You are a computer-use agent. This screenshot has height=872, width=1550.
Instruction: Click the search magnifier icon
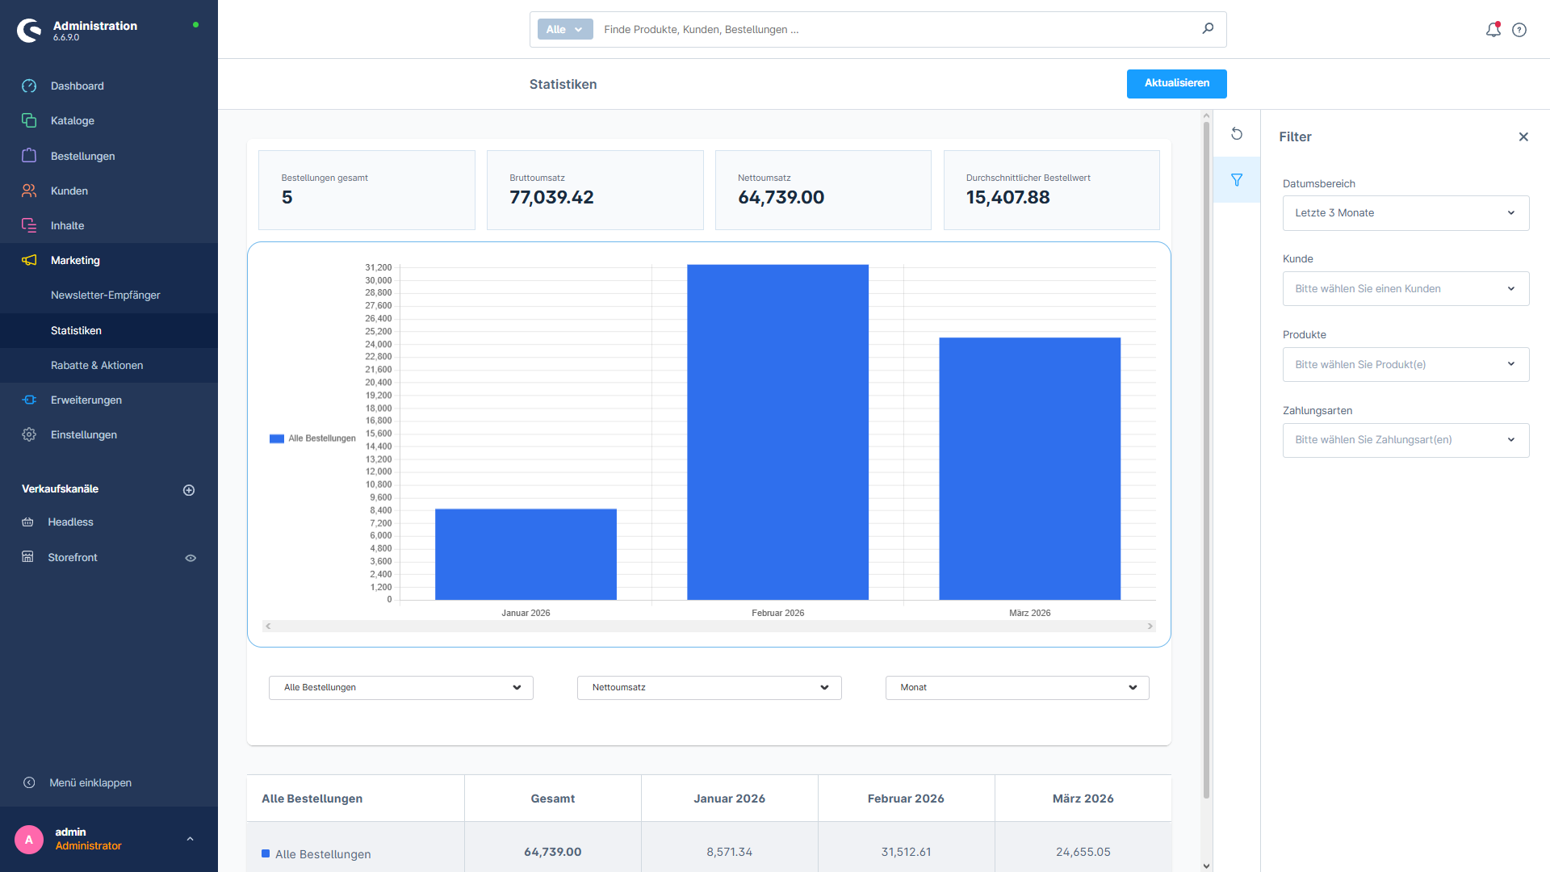pos(1208,29)
